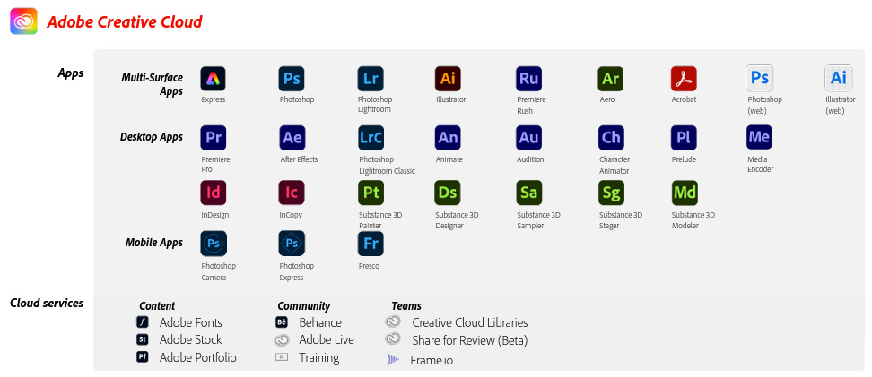
Task: Open the Premiere Pro Pr icon
Action: pyautogui.click(x=214, y=138)
